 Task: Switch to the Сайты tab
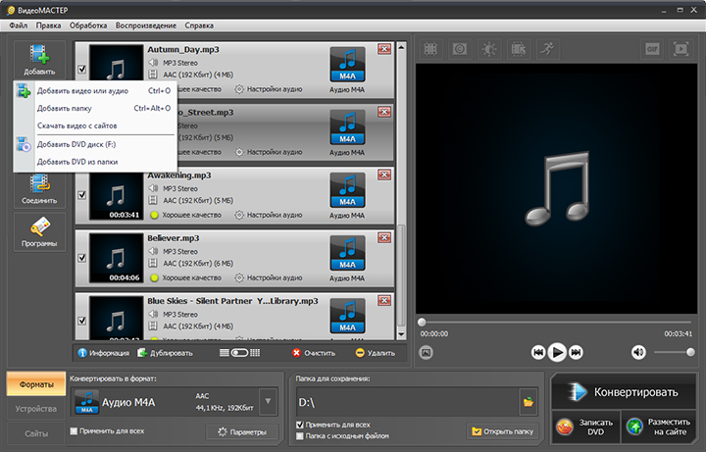[36, 433]
